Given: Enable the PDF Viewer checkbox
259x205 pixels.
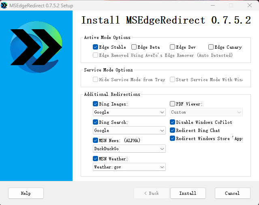Looking at the screenshot, I should pos(173,104).
